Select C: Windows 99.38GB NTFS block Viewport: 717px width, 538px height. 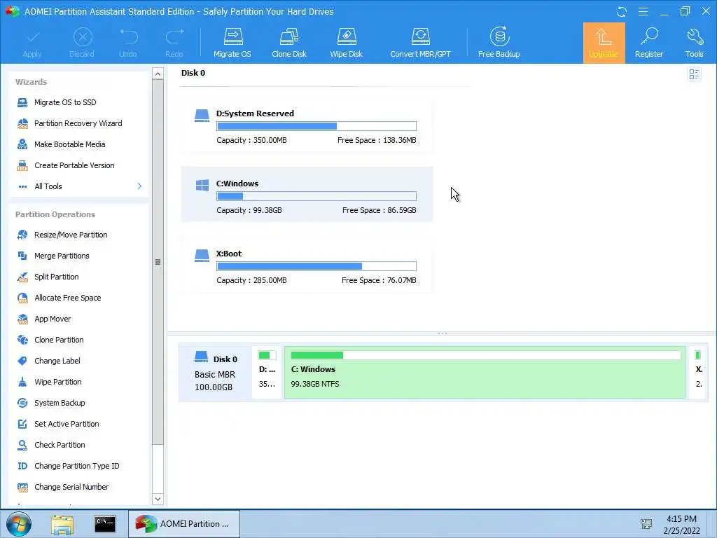(485, 373)
